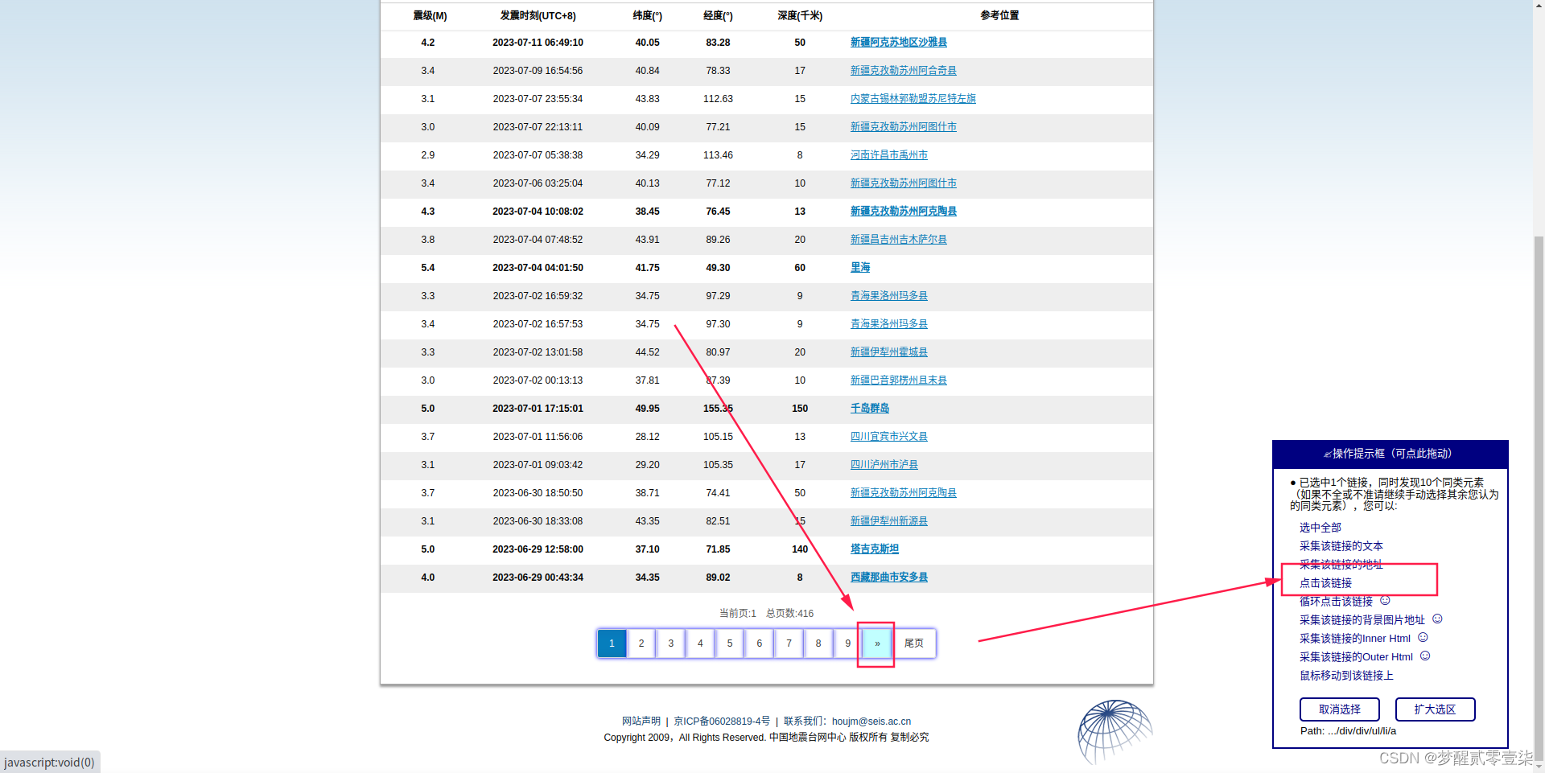Screen dimensions: 1545x773
Task: Choose 采集该链接的背景图片地址 option
Action: [1362, 620]
